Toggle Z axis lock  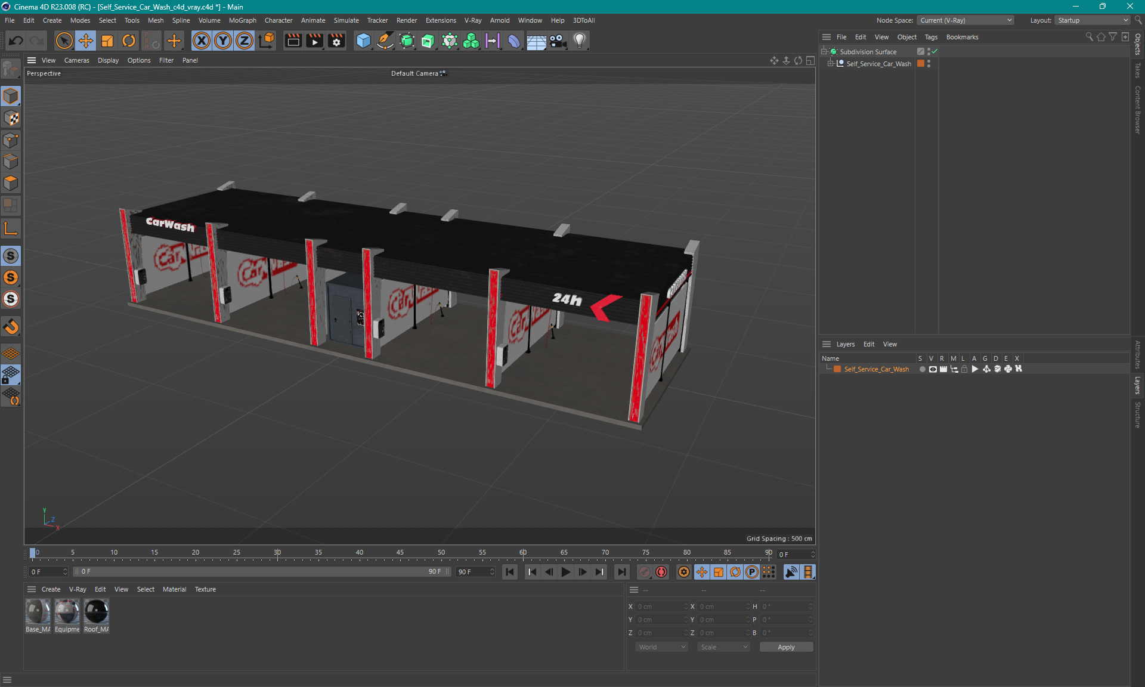click(245, 41)
